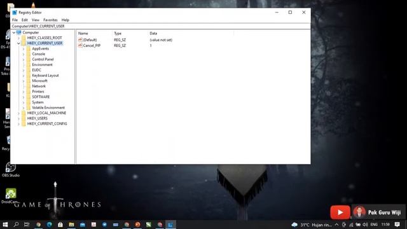
Task: Open Microsoft Store from the taskbar
Action: click(x=60, y=225)
